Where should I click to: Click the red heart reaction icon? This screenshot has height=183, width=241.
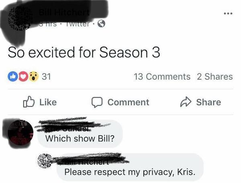pyautogui.click(x=23, y=76)
